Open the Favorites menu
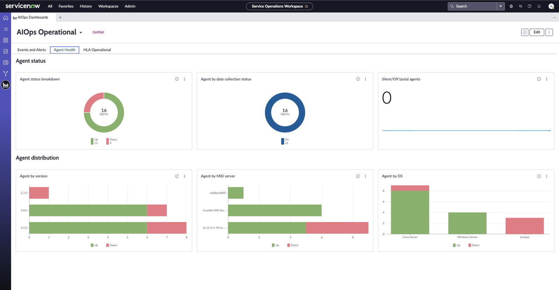The width and height of the screenshot is (559, 290). click(66, 6)
